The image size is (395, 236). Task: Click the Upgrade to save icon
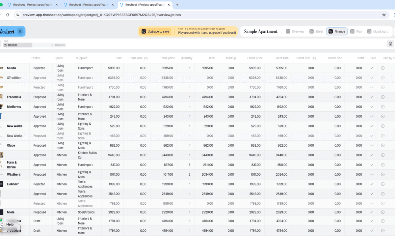pyautogui.click(x=144, y=32)
